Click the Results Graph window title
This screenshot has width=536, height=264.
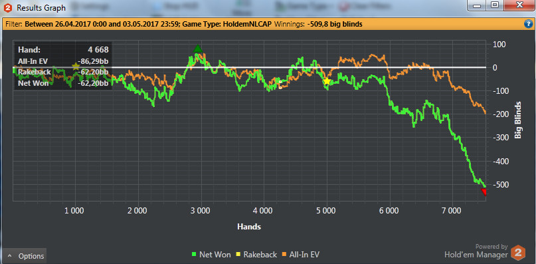[41, 7]
